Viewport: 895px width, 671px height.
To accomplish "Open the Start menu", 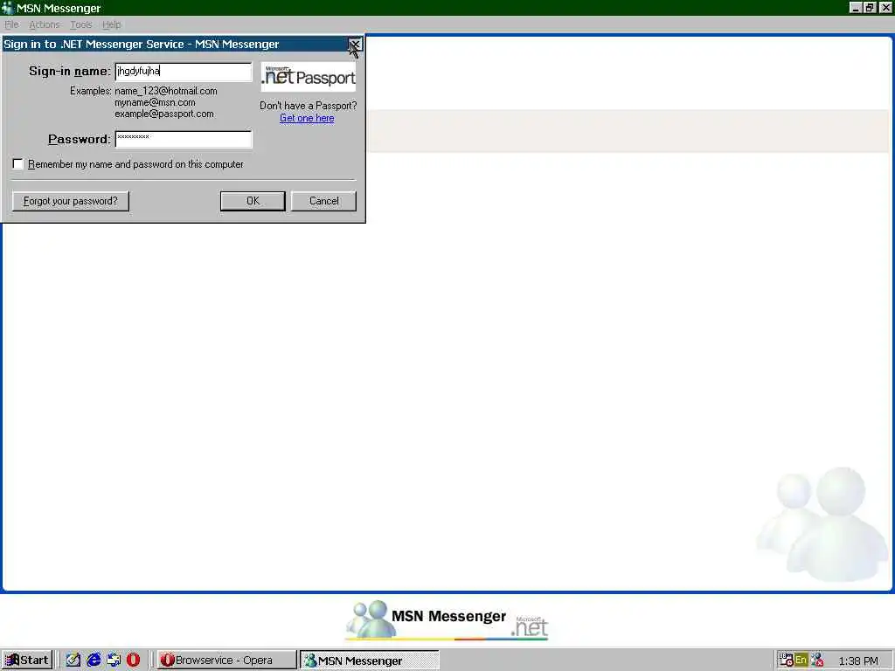I will [27, 661].
